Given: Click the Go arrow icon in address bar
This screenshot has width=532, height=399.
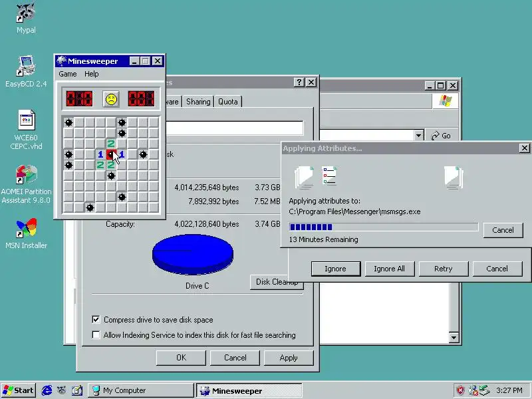Looking at the screenshot, I should click(x=435, y=136).
